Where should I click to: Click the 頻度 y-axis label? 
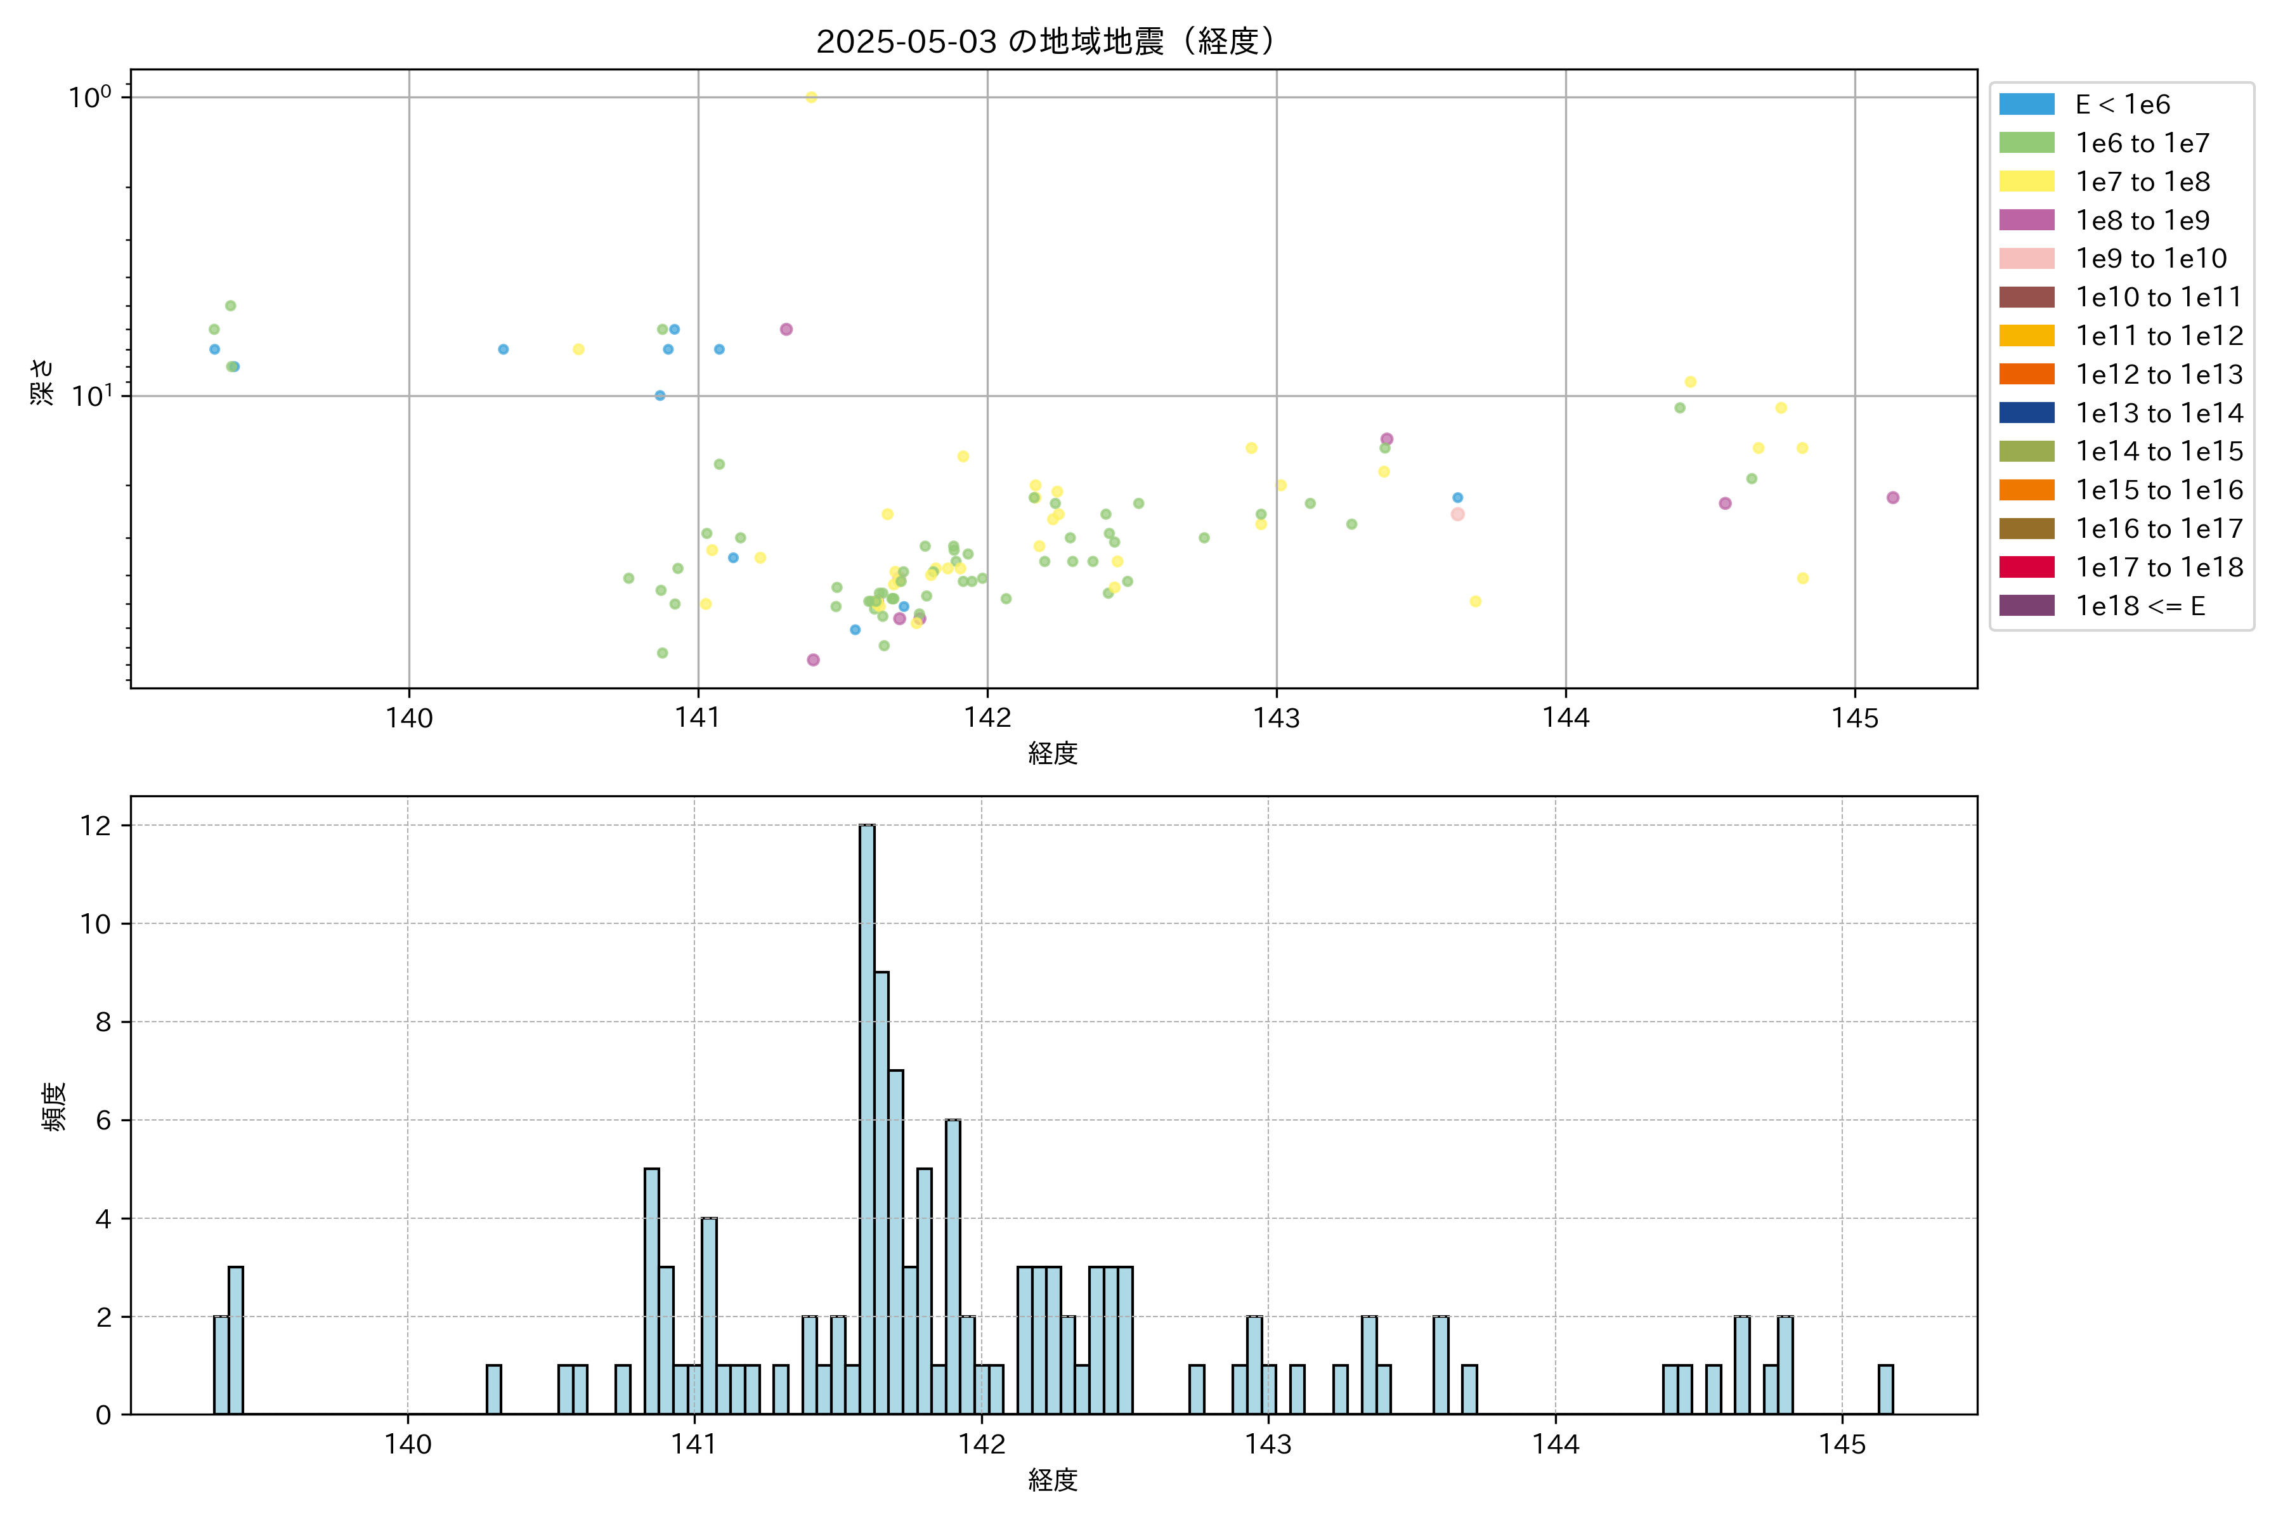click(55, 1105)
